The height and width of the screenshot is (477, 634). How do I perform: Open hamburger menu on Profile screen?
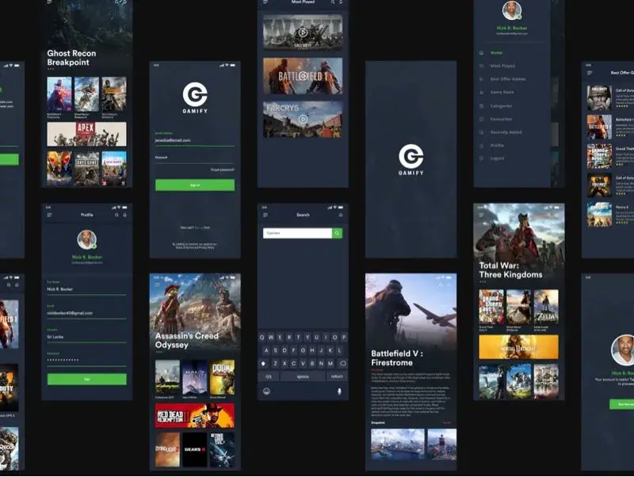49,215
